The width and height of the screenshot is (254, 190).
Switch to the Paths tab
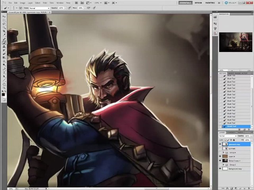click(x=241, y=132)
